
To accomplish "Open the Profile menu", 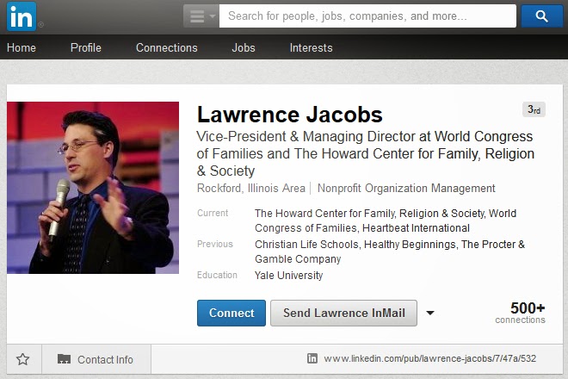I will pos(86,47).
